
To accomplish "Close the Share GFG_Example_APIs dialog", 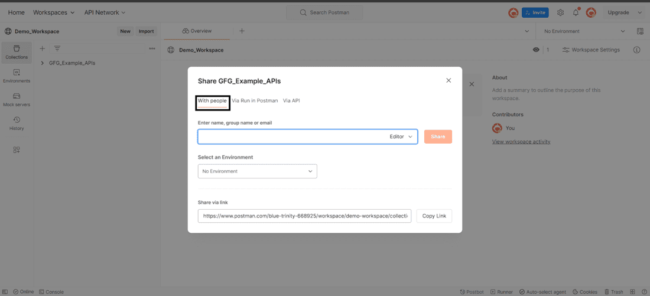I will [x=448, y=80].
